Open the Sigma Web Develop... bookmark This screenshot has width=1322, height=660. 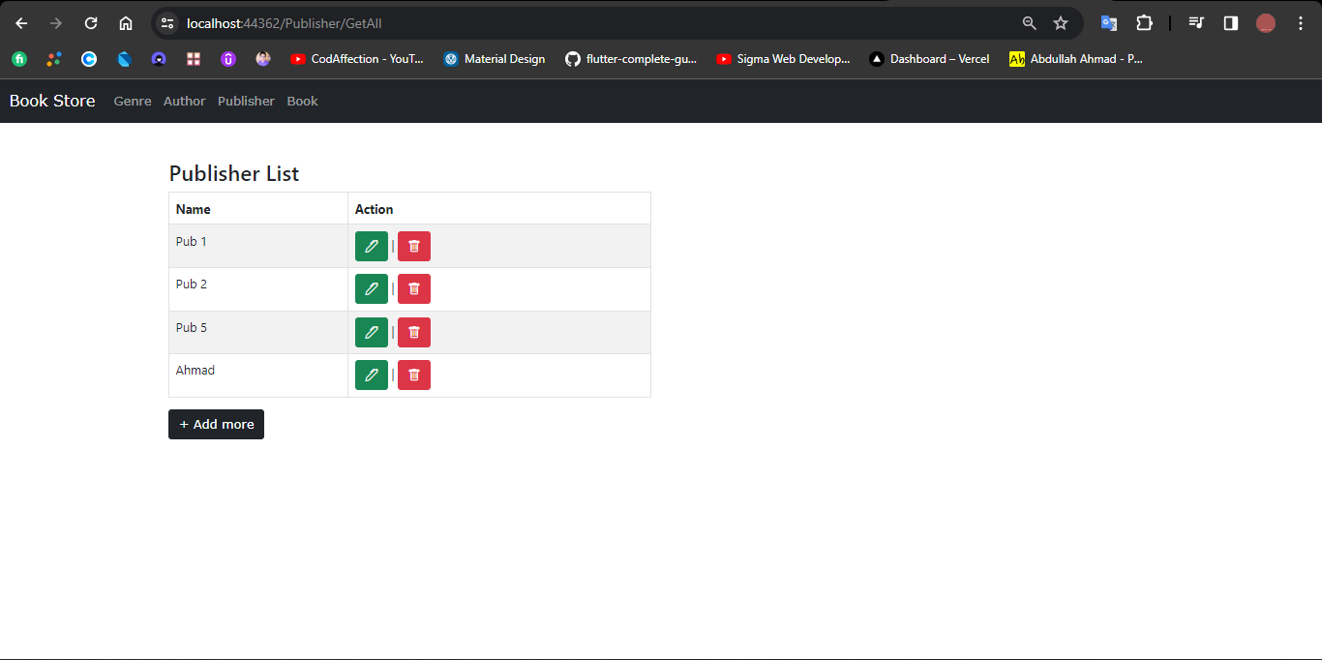tap(783, 59)
